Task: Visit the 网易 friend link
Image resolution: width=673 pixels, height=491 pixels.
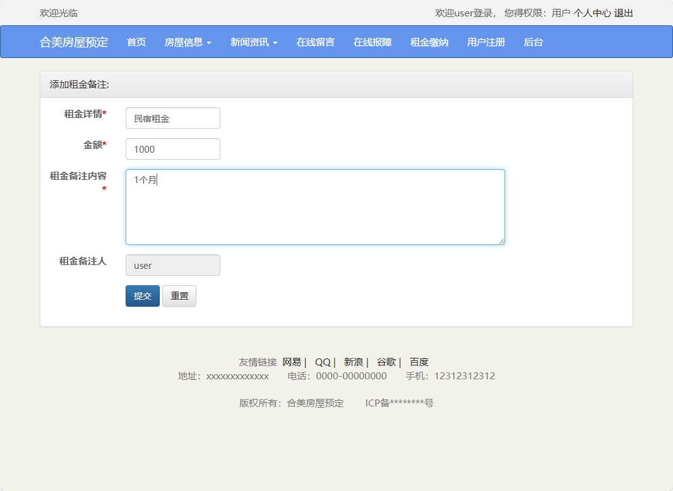Action: (x=292, y=362)
